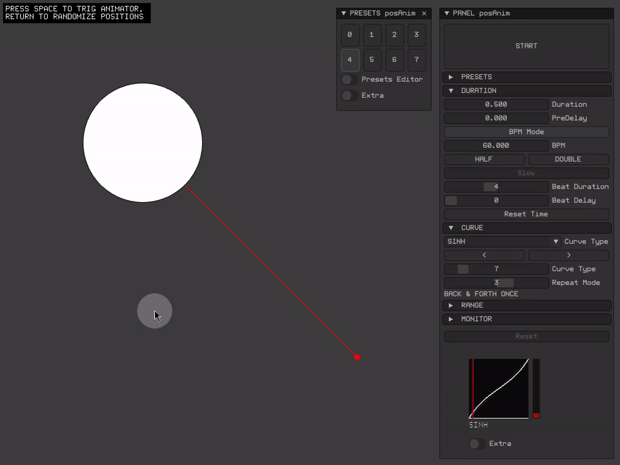
Task: Open the SINH Curve Type dropdown
Action: point(502,242)
